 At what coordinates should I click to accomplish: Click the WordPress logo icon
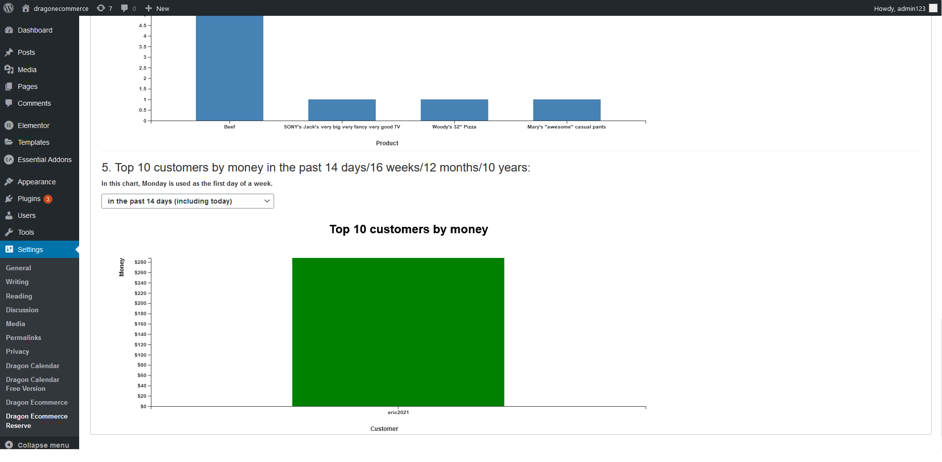tap(8, 8)
